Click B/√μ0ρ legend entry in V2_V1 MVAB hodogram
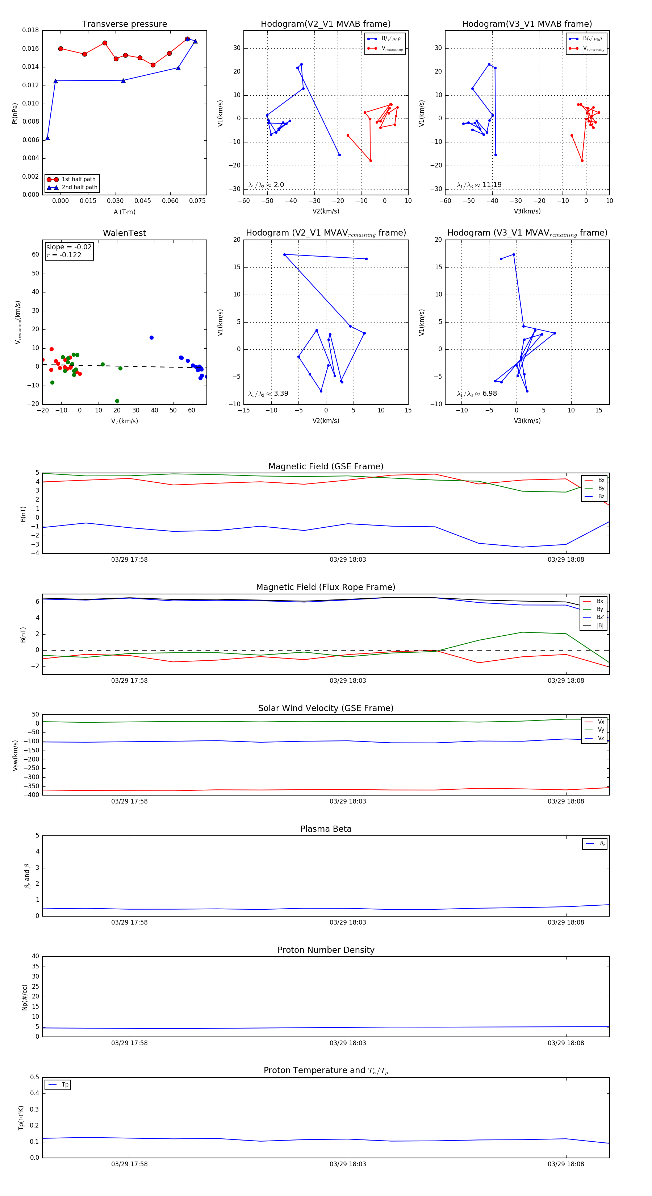 pos(385,39)
